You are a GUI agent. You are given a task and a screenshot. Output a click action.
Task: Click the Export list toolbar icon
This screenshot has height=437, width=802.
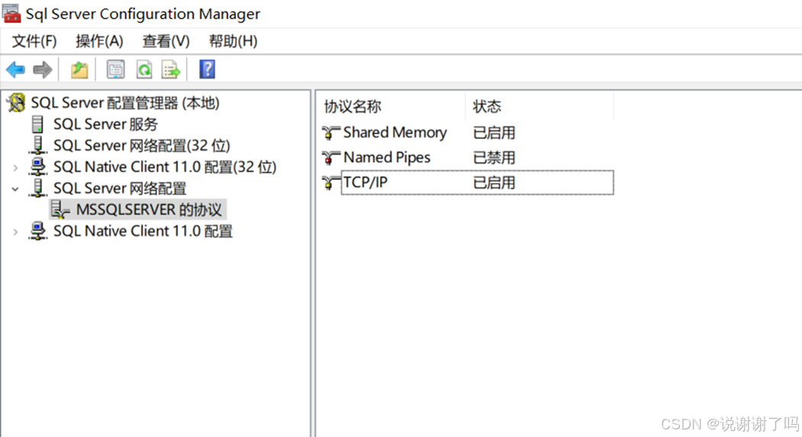click(x=171, y=69)
